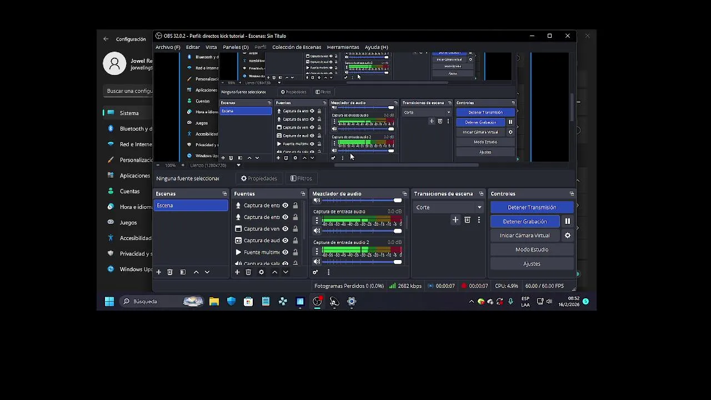The height and width of the screenshot is (400, 711).
Task: Open the Archivo menu
Action: (168, 47)
